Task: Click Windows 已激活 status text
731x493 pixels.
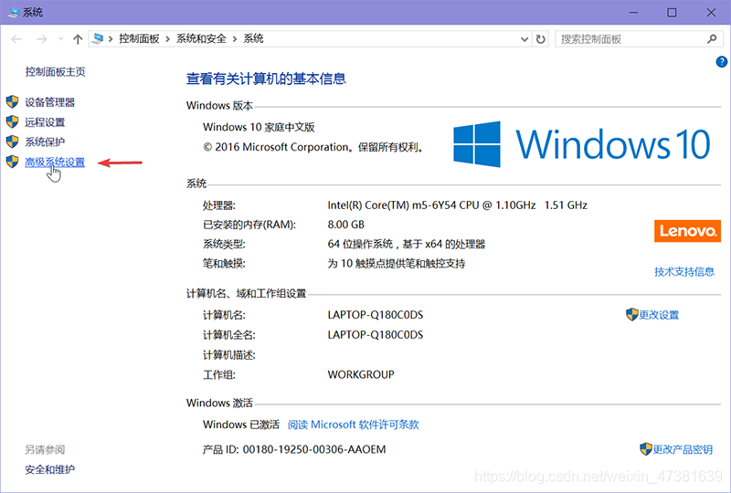Action: pyautogui.click(x=241, y=425)
